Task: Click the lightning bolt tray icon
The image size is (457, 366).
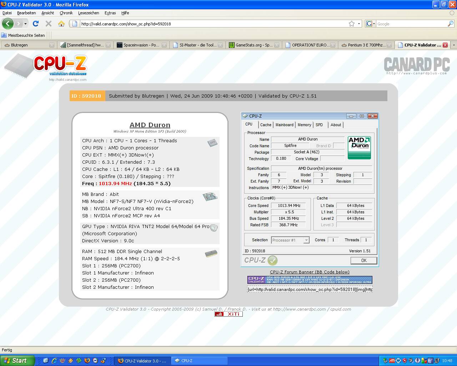Action: click(x=417, y=361)
